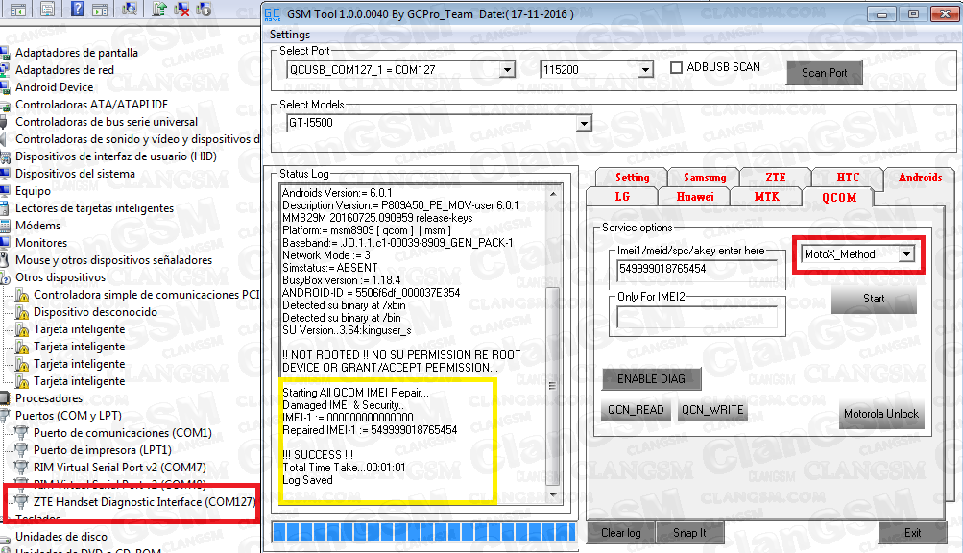Switch to the Setting tab

tap(632, 178)
